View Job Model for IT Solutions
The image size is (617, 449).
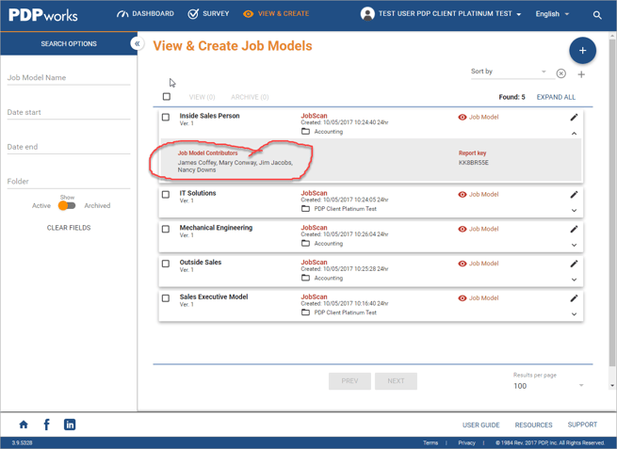click(x=479, y=194)
